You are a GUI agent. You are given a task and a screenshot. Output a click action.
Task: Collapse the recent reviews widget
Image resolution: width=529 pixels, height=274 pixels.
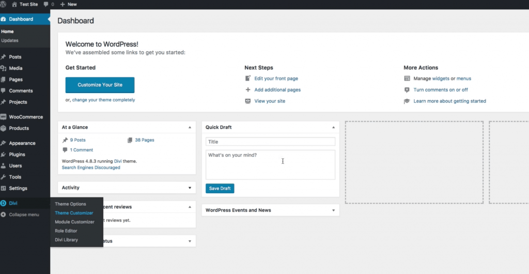tap(190, 207)
